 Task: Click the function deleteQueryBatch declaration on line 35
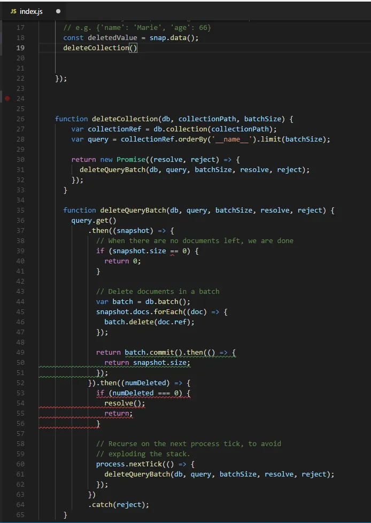point(199,210)
